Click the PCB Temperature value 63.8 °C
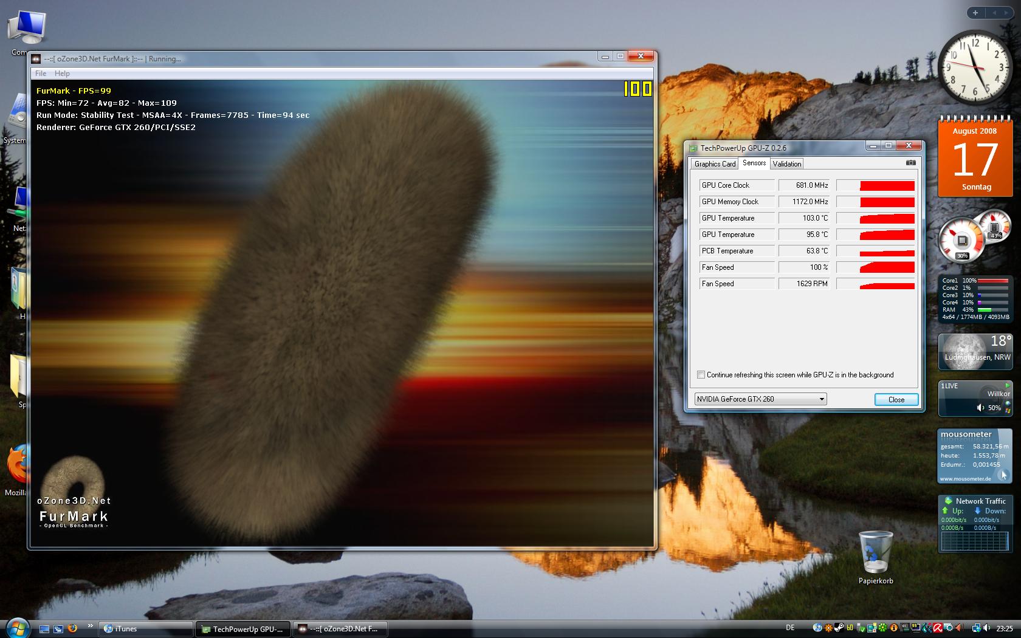The height and width of the screenshot is (638, 1021). pos(804,251)
